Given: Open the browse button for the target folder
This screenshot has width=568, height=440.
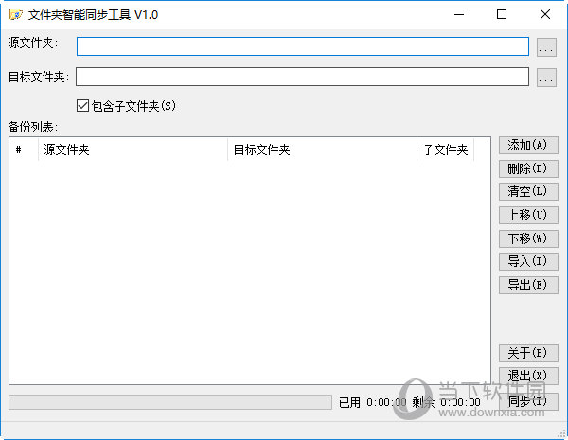Looking at the screenshot, I should click(x=546, y=78).
